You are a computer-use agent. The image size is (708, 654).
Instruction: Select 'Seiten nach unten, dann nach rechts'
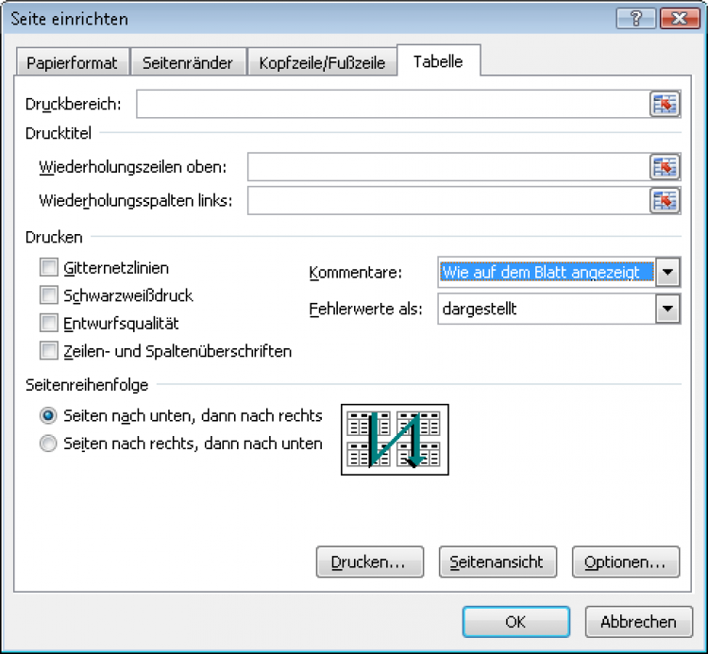(x=49, y=415)
